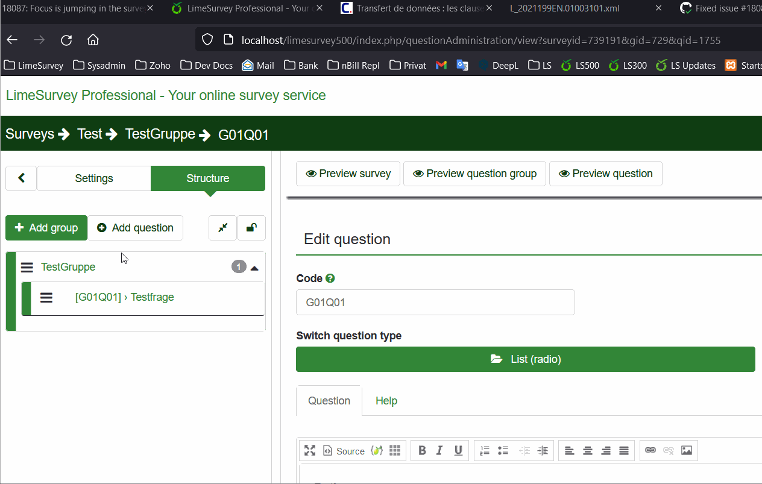Toggle underline formatting
The height and width of the screenshot is (484, 762).
click(458, 450)
